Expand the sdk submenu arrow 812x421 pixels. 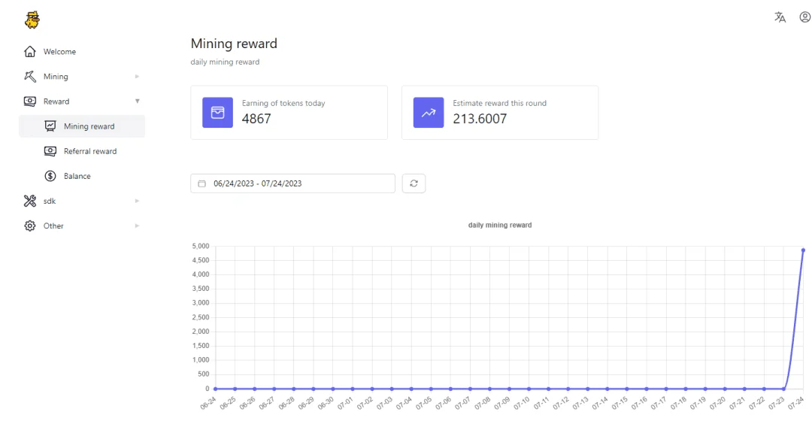pos(138,201)
